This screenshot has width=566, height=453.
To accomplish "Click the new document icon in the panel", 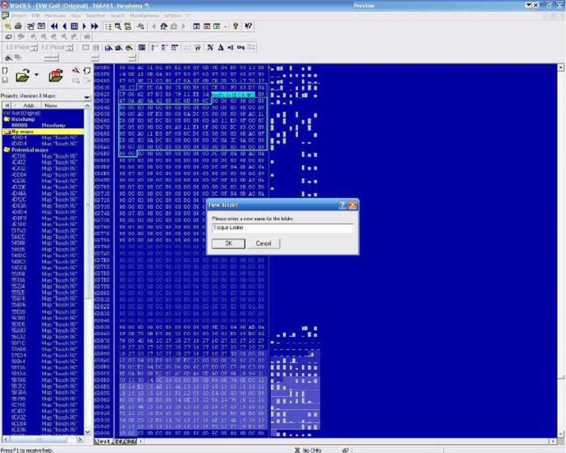I will (5, 70).
